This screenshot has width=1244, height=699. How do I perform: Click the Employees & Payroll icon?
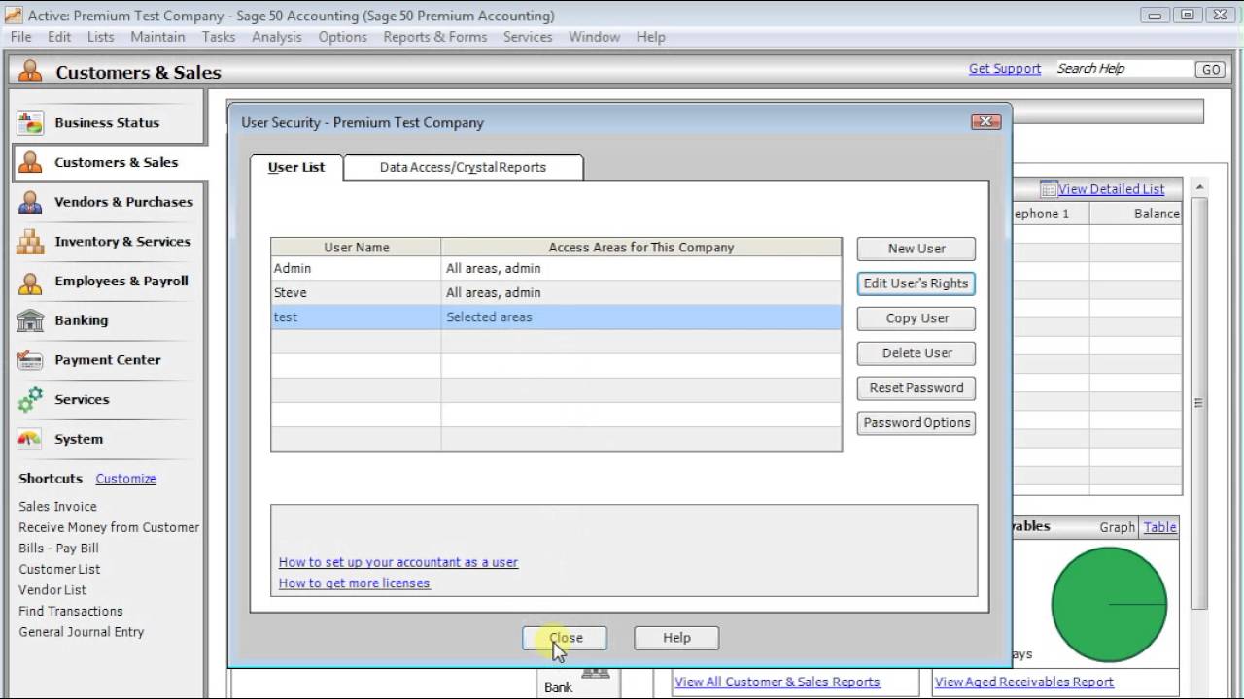click(x=30, y=282)
